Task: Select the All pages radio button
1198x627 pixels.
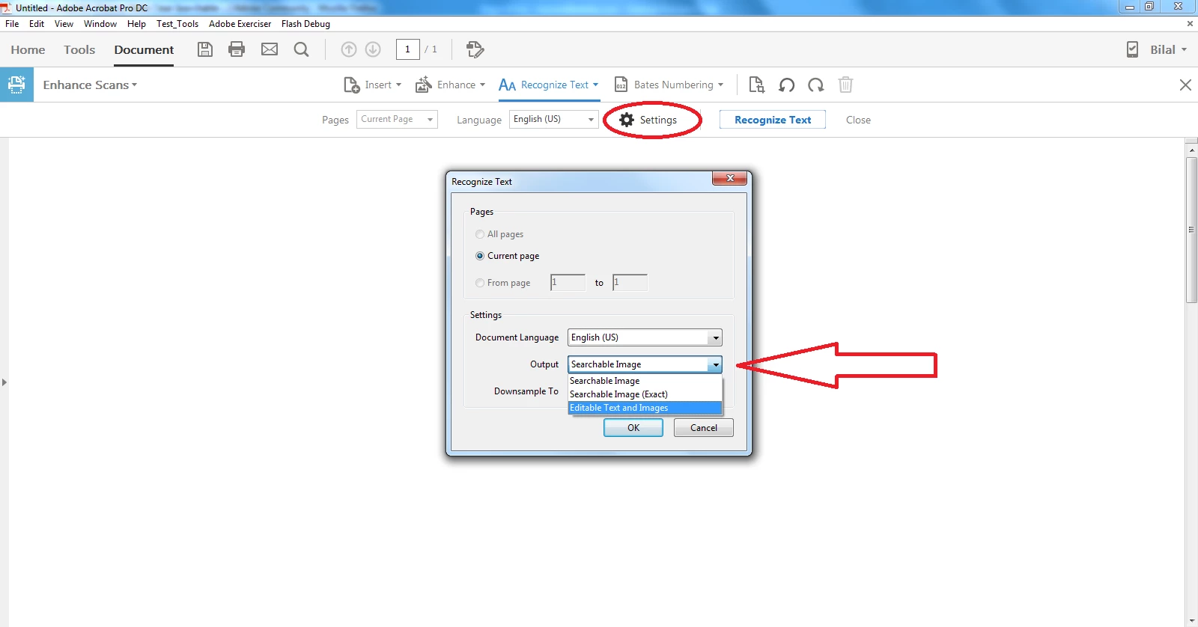Action: tap(480, 234)
